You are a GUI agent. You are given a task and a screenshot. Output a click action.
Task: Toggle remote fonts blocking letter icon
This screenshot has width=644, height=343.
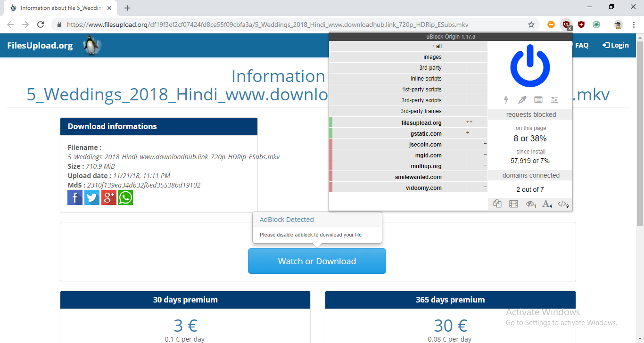(x=547, y=204)
